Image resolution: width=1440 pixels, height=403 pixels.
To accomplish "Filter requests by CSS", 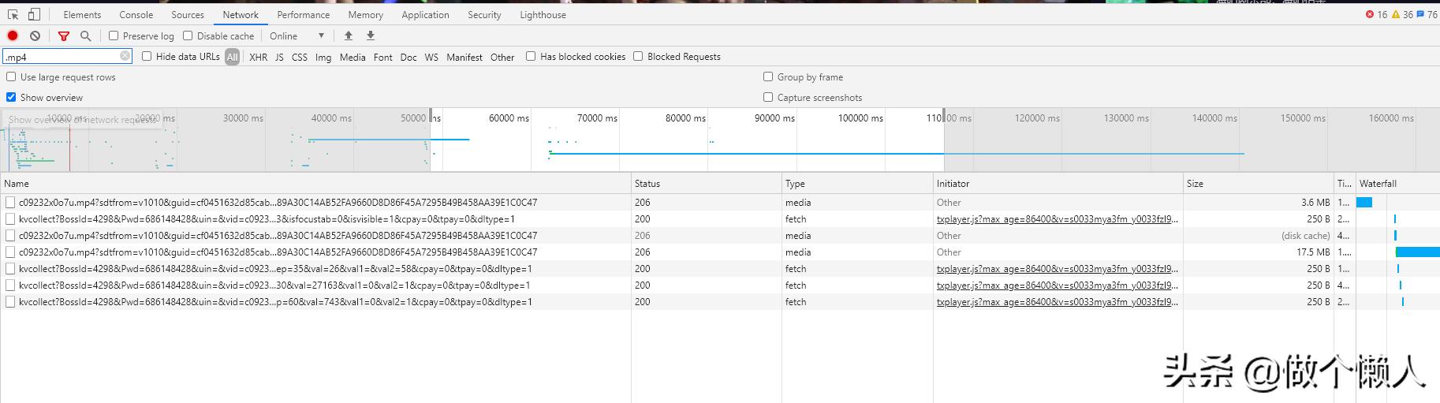I will click(300, 57).
